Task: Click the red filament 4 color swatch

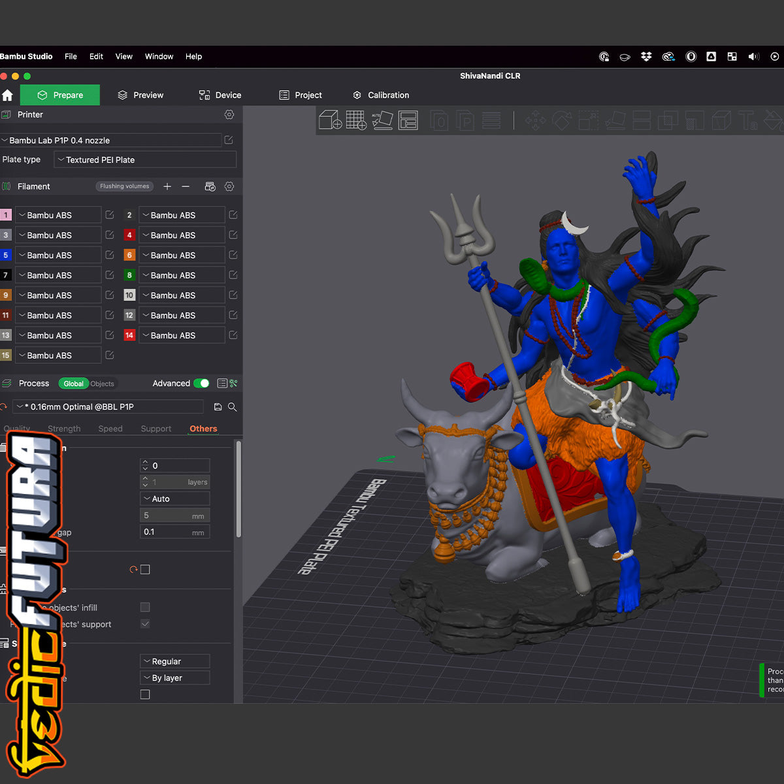Action: [x=129, y=235]
